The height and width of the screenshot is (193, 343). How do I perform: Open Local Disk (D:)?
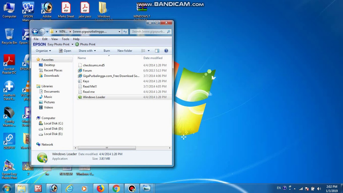(x=53, y=129)
